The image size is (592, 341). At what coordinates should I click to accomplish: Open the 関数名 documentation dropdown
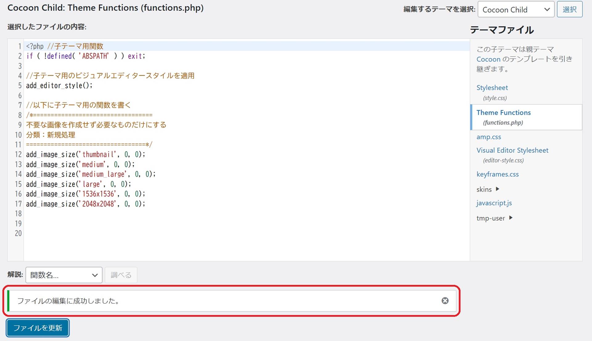pyautogui.click(x=64, y=275)
